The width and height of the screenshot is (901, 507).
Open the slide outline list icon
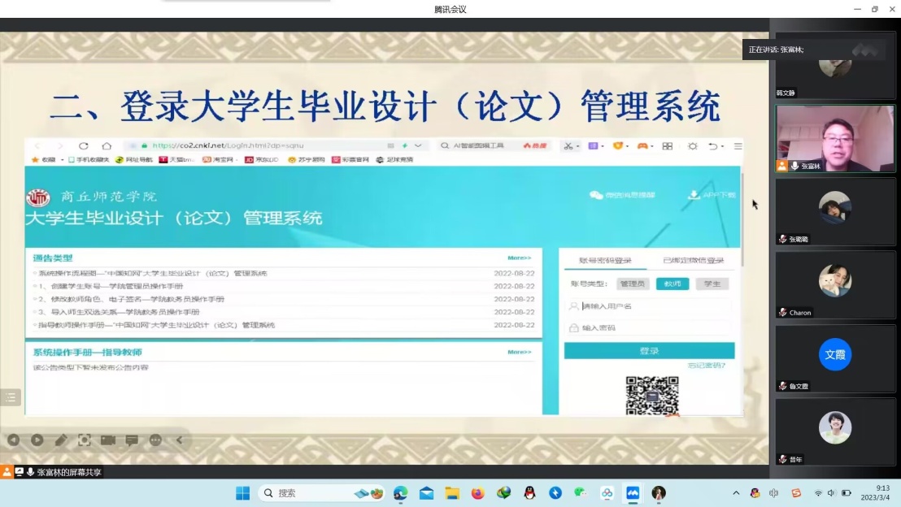tap(10, 397)
